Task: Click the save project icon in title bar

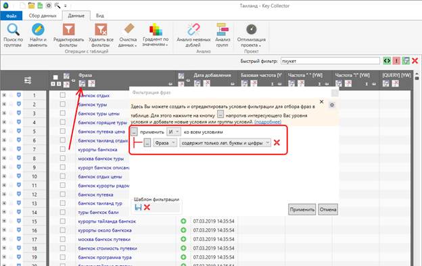Action: tap(40, 5)
